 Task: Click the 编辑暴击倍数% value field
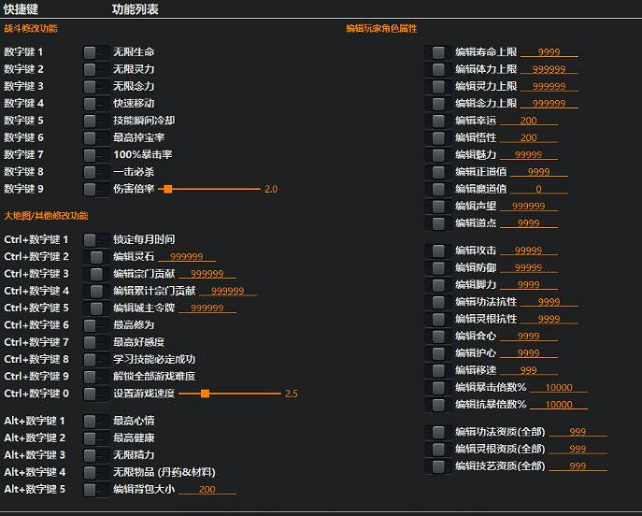[559, 388]
